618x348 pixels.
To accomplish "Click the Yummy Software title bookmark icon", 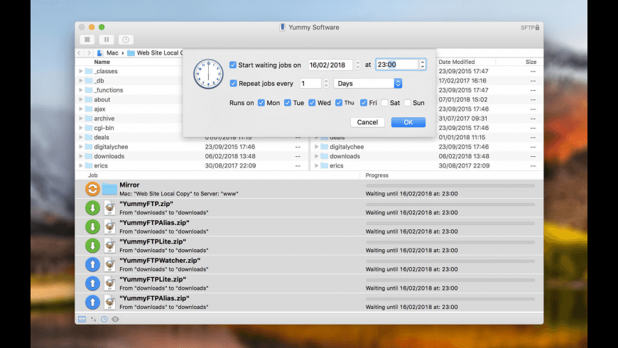I will click(282, 27).
